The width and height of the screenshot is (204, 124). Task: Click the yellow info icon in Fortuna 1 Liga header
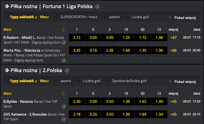(63, 29)
